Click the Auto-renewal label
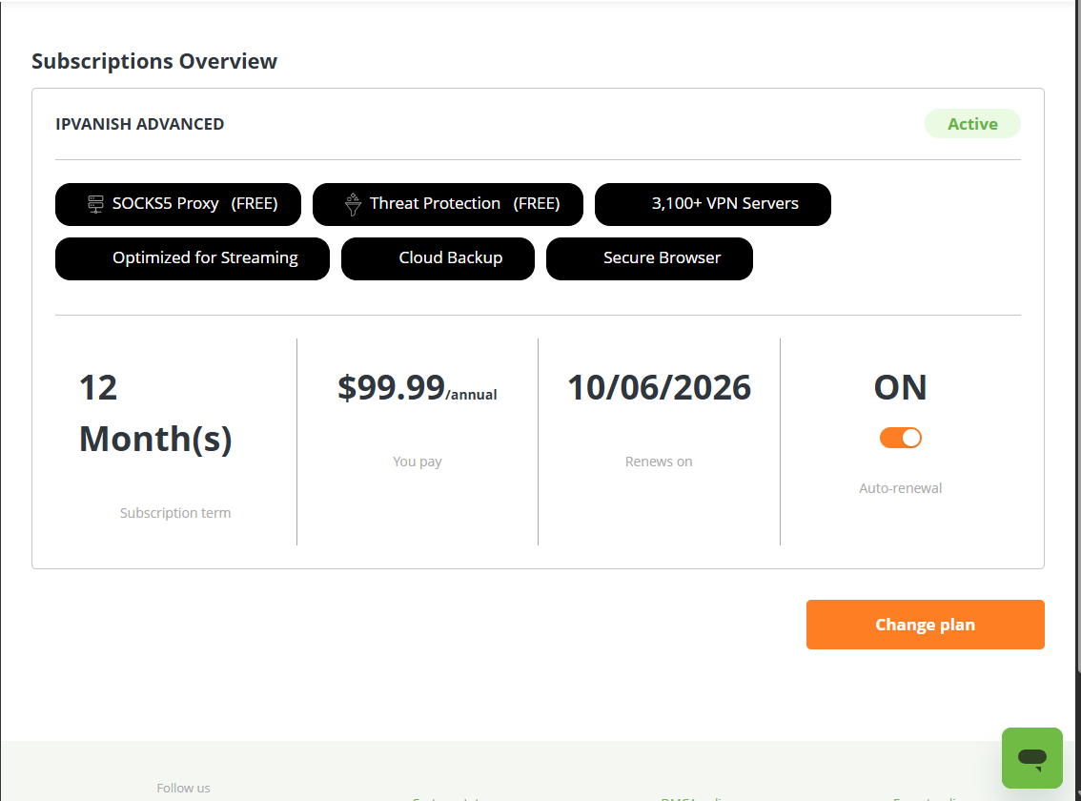Viewport: 1081px width, 801px height. (x=901, y=488)
